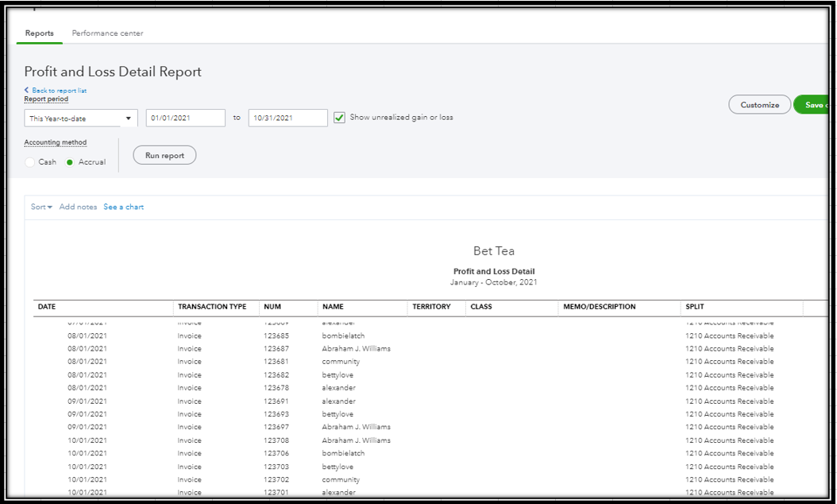The image size is (837, 504).
Task: Click 1210 Accounts Receivable in invoice 123681 row
Action: coord(729,361)
